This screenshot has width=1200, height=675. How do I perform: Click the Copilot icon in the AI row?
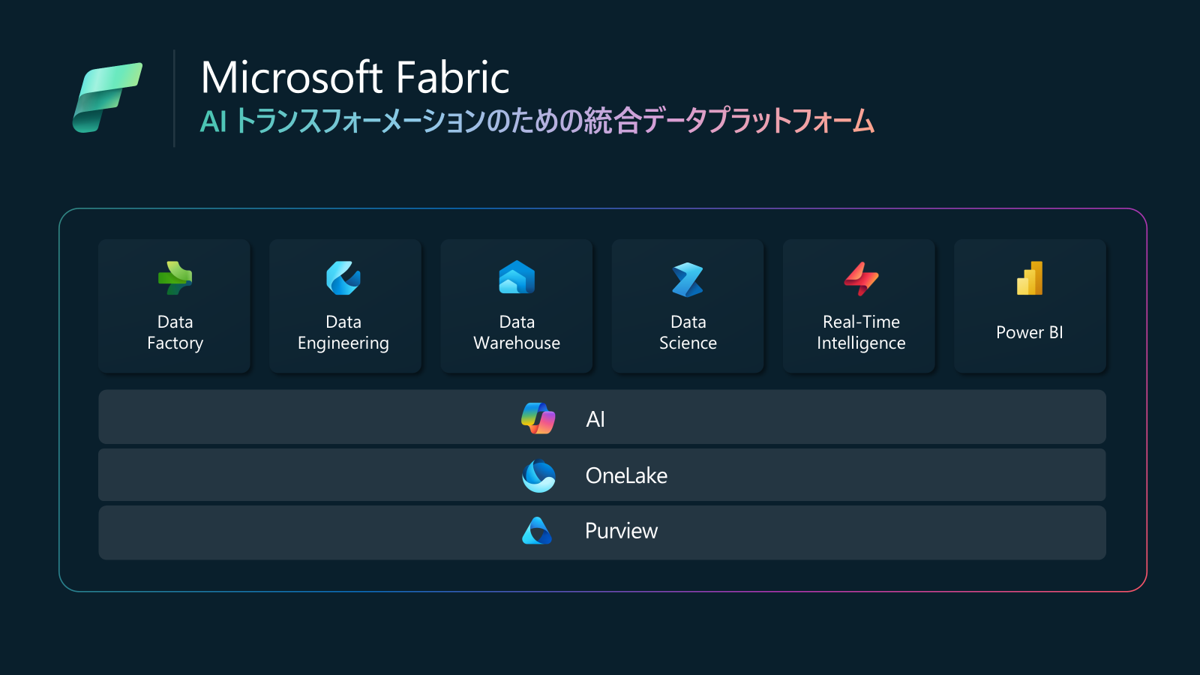coord(538,418)
